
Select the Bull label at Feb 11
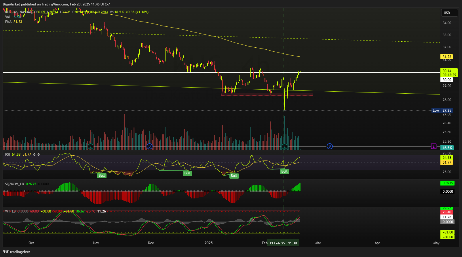click(x=284, y=171)
